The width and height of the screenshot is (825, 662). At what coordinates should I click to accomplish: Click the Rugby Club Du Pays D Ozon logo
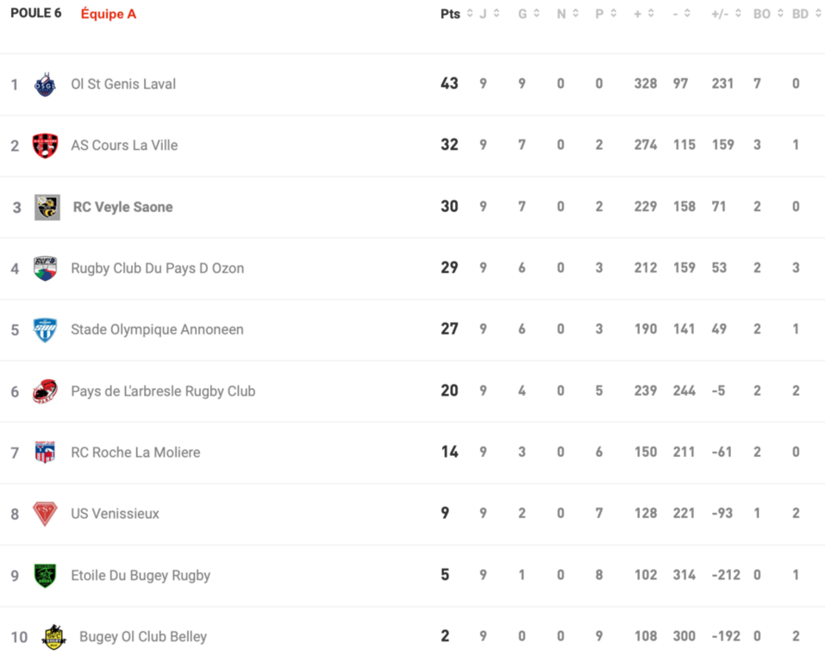click(45, 268)
